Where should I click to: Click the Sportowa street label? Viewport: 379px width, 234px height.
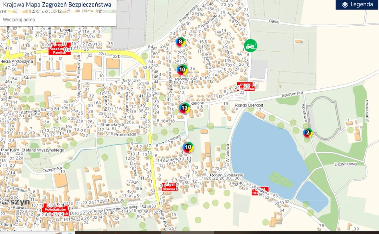[x=304, y=113]
